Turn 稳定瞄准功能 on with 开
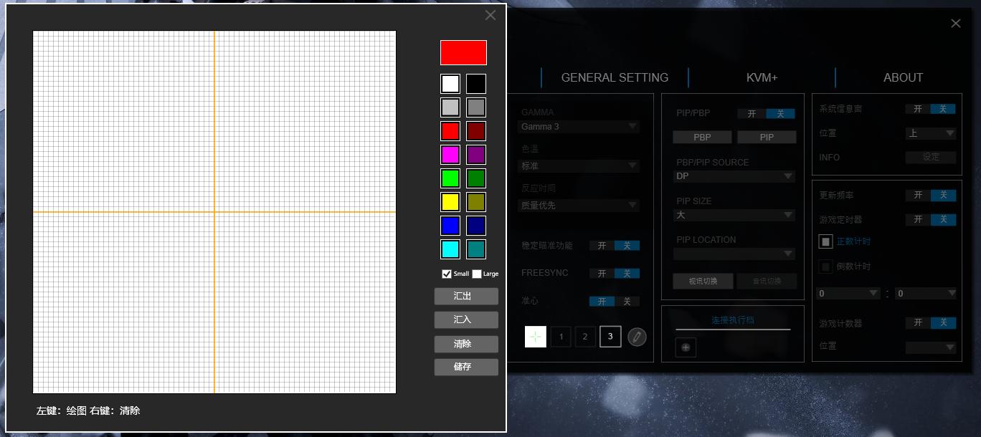This screenshot has height=437, width=981. [602, 245]
